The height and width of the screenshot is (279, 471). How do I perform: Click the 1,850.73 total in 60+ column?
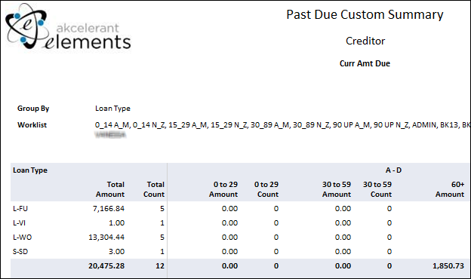point(448,265)
